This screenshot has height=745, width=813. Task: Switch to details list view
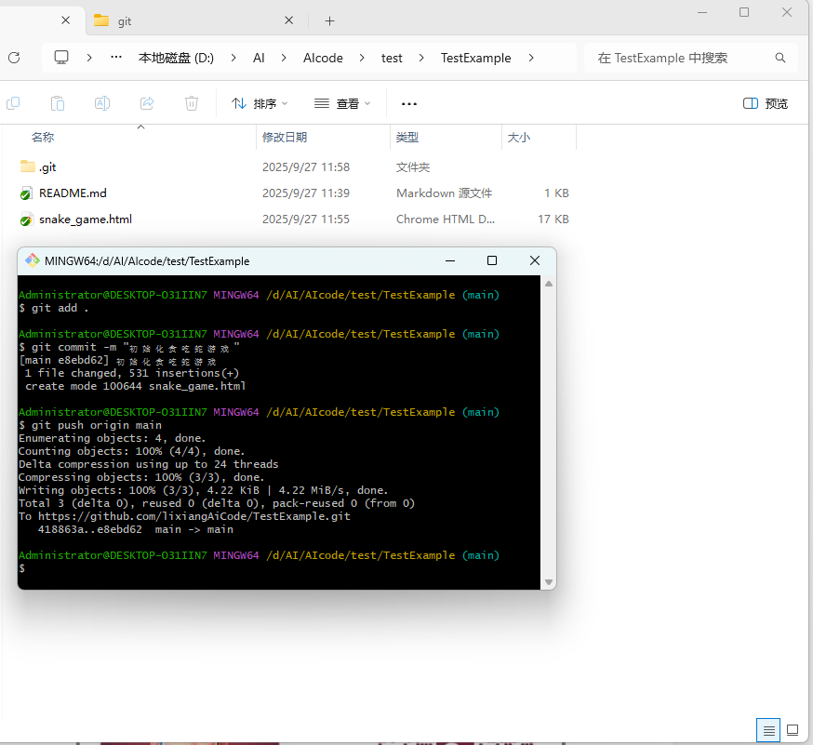click(x=768, y=730)
